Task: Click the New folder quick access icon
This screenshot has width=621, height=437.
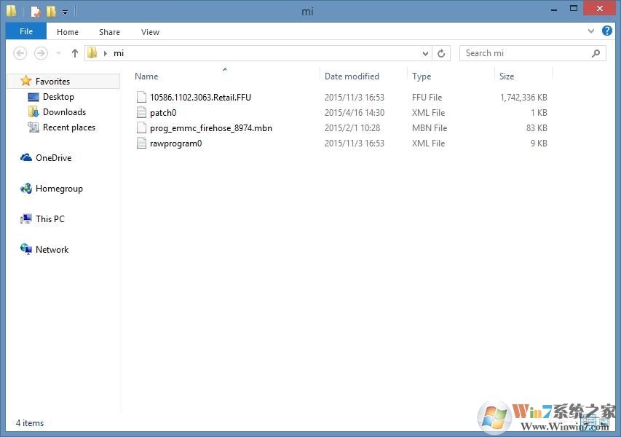Action: click(51, 11)
